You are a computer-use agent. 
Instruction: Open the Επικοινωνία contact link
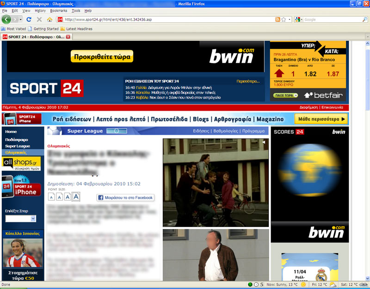click(x=332, y=107)
